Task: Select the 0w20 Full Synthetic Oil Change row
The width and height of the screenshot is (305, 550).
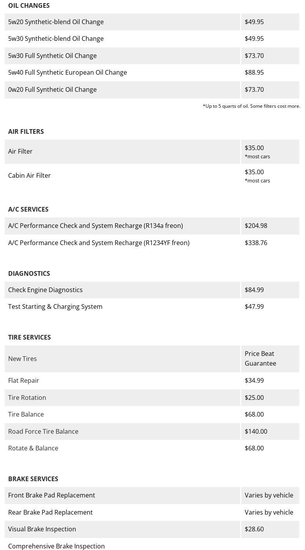Action: (x=52, y=90)
